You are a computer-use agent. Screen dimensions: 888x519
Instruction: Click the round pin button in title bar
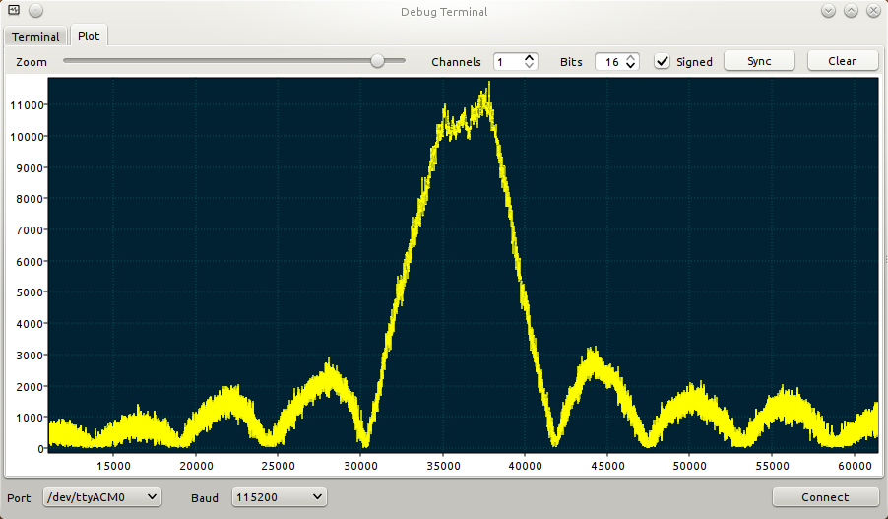(x=35, y=10)
